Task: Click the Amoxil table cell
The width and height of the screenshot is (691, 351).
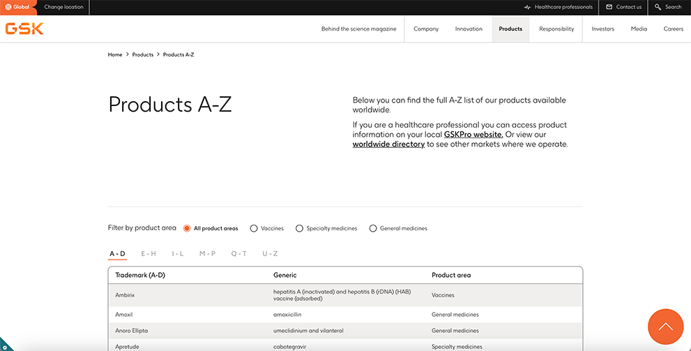Action: pyautogui.click(x=124, y=315)
